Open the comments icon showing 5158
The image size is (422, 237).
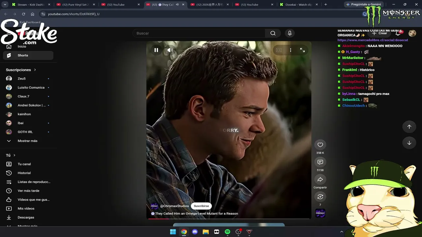tap(320, 162)
